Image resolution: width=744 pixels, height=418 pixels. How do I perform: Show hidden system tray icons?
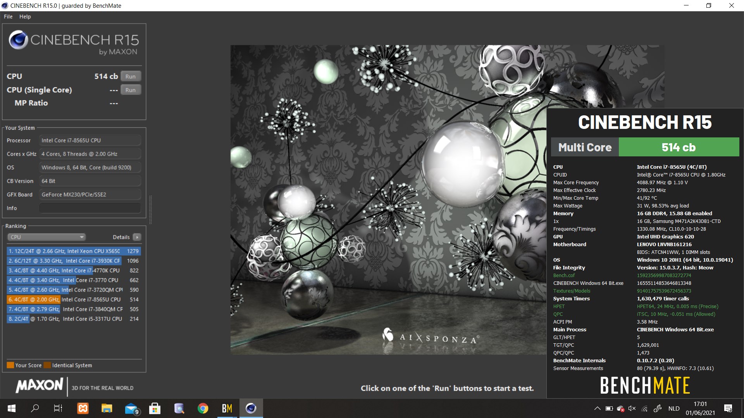597,408
